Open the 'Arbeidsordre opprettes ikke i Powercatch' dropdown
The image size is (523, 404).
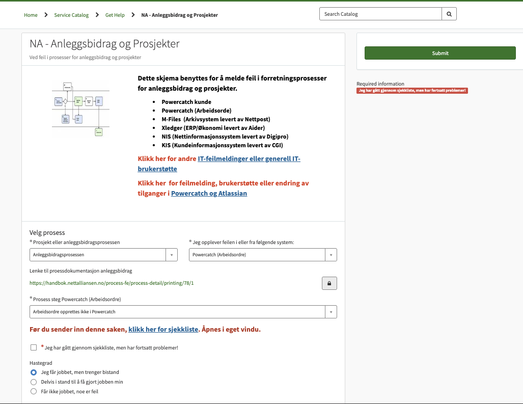183,312
